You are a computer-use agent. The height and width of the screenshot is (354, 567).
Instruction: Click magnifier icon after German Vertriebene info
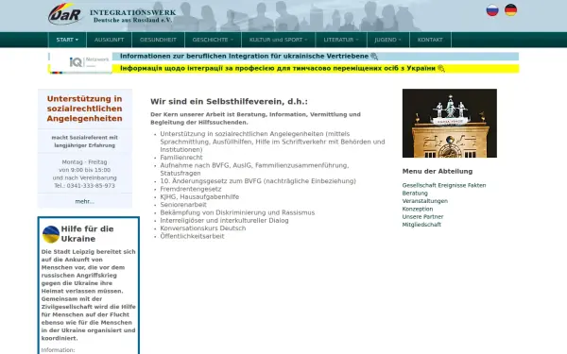tap(374, 57)
